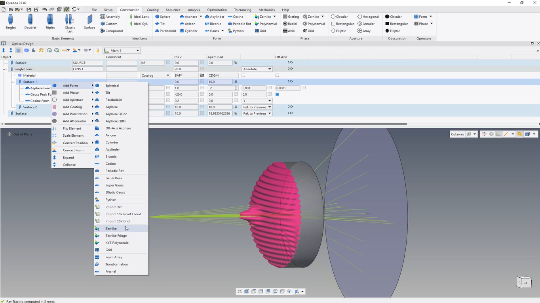Viewport: 540px width, 303px height.
Task: Select Zernike from the Add Form submenu
Action: pyautogui.click(x=111, y=228)
